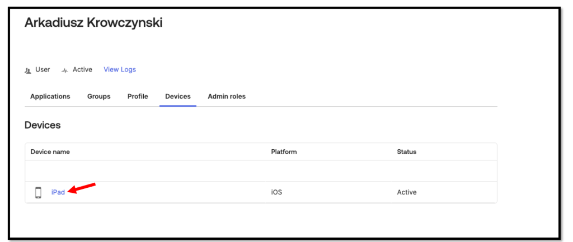Click the Status column header

pos(406,152)
